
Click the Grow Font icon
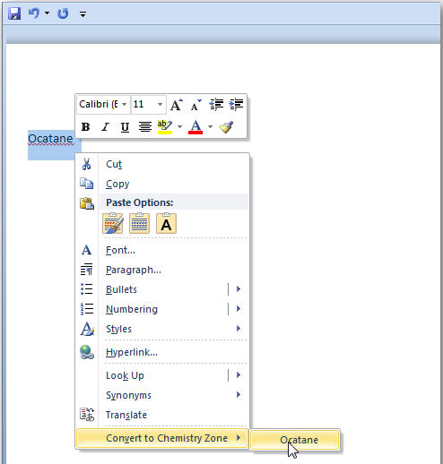[x=177, y=105]
